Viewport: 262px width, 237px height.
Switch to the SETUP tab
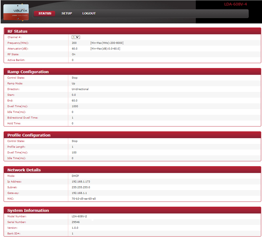pyautogui.click(x=67, y=13)
